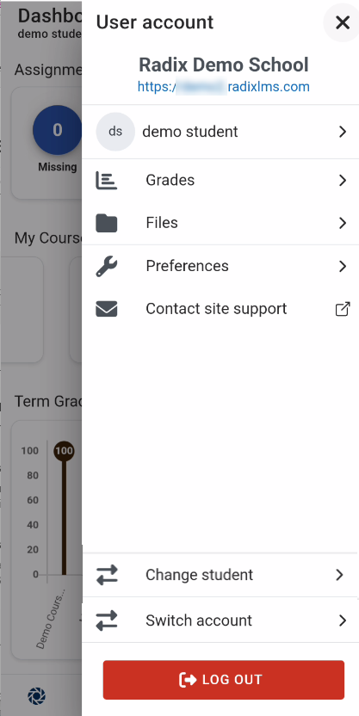Click the Grades bar chart icon
Screen dimensions: 359x716
pyautogui.click(x=107, y=181)
